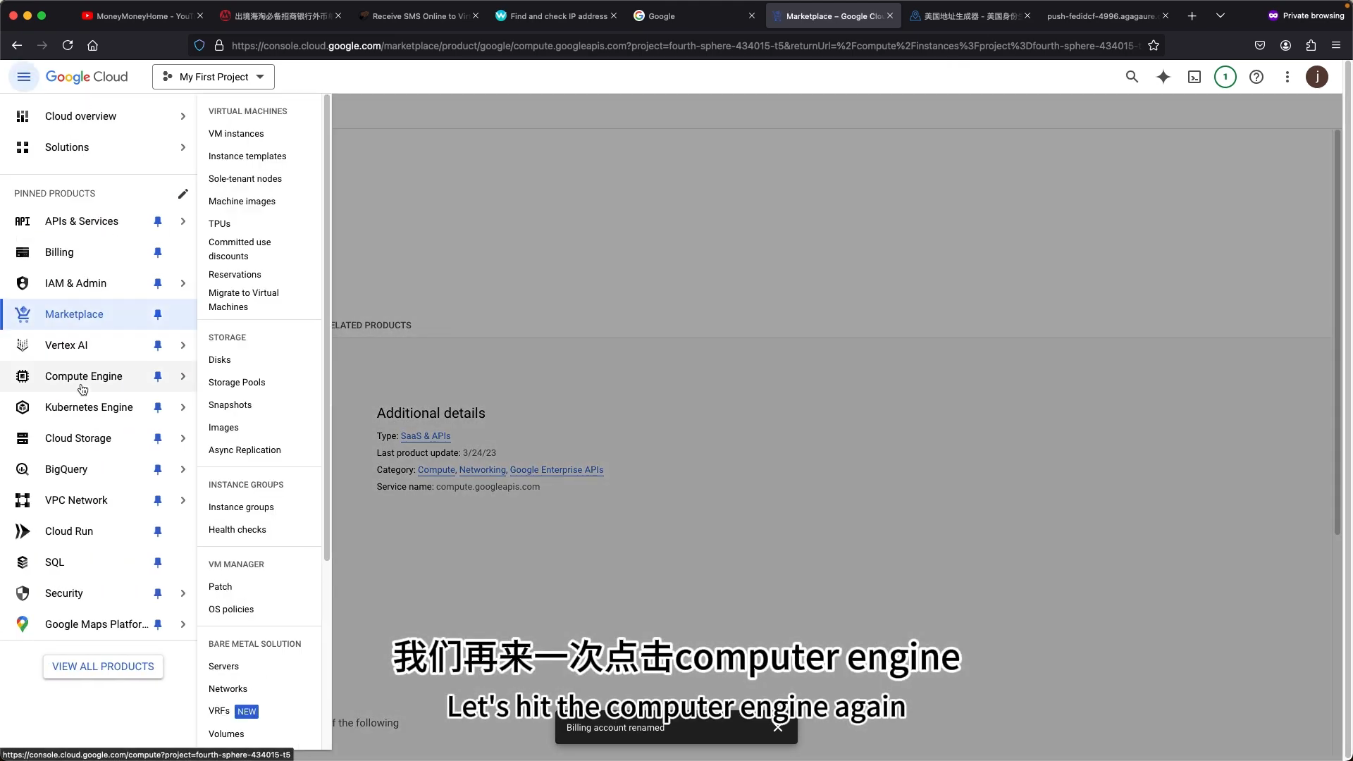
Task: Click the Vertex AI icon
Action: pos(23,345)
